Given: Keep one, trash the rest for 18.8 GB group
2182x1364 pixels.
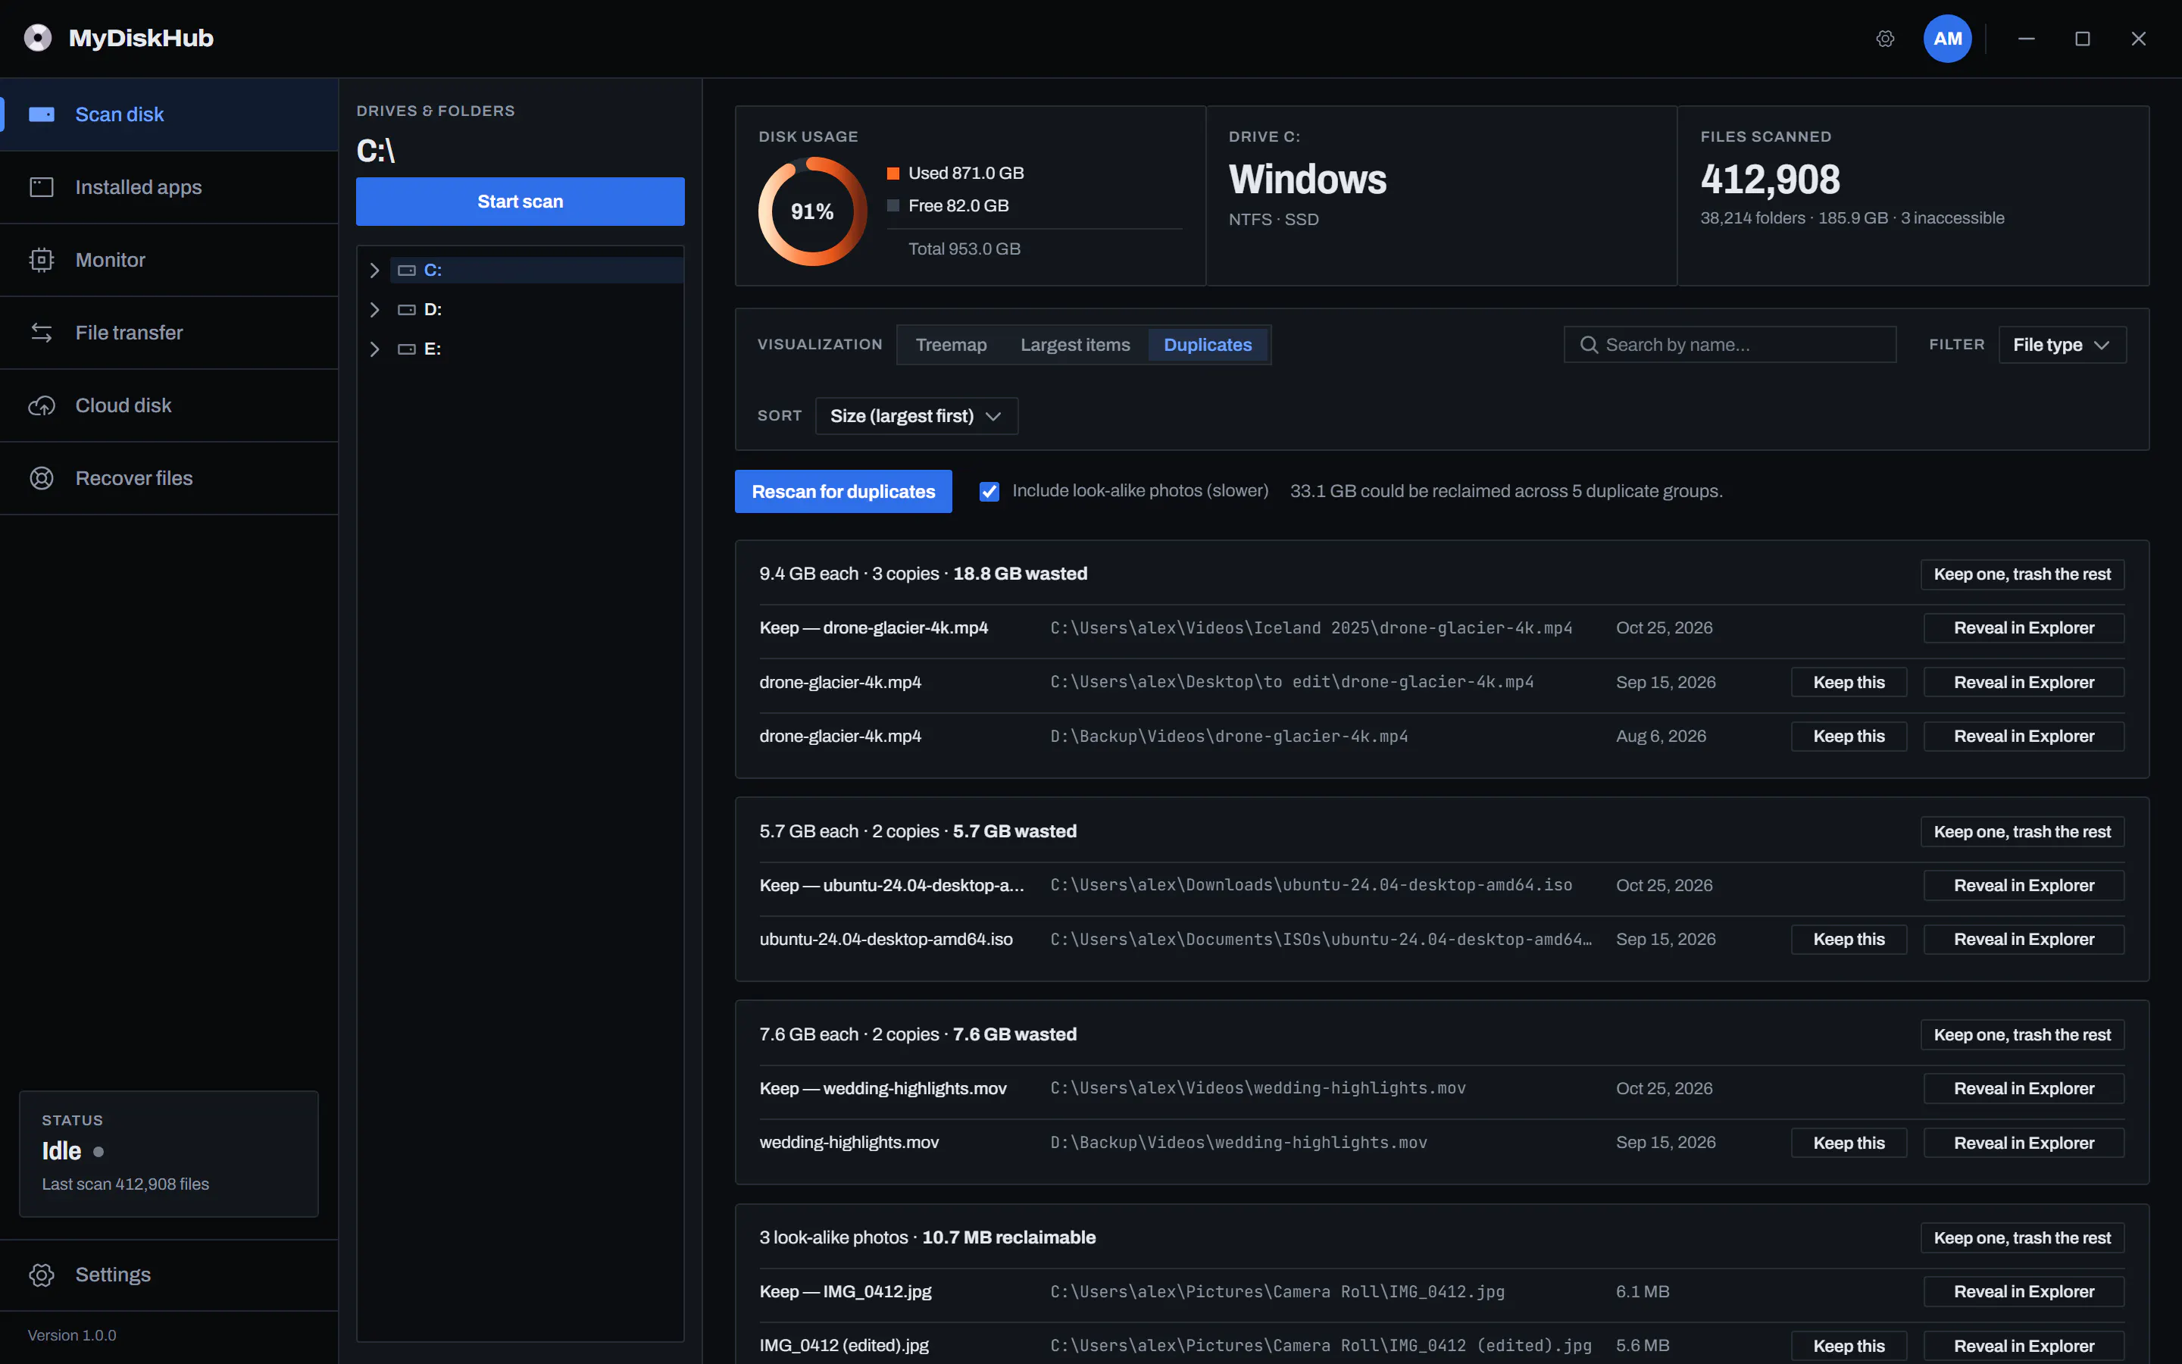Looking at the screenshot, I should (2021, 574).
